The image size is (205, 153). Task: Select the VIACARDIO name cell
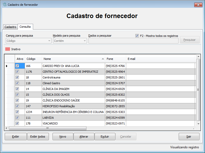pos(73,123)
